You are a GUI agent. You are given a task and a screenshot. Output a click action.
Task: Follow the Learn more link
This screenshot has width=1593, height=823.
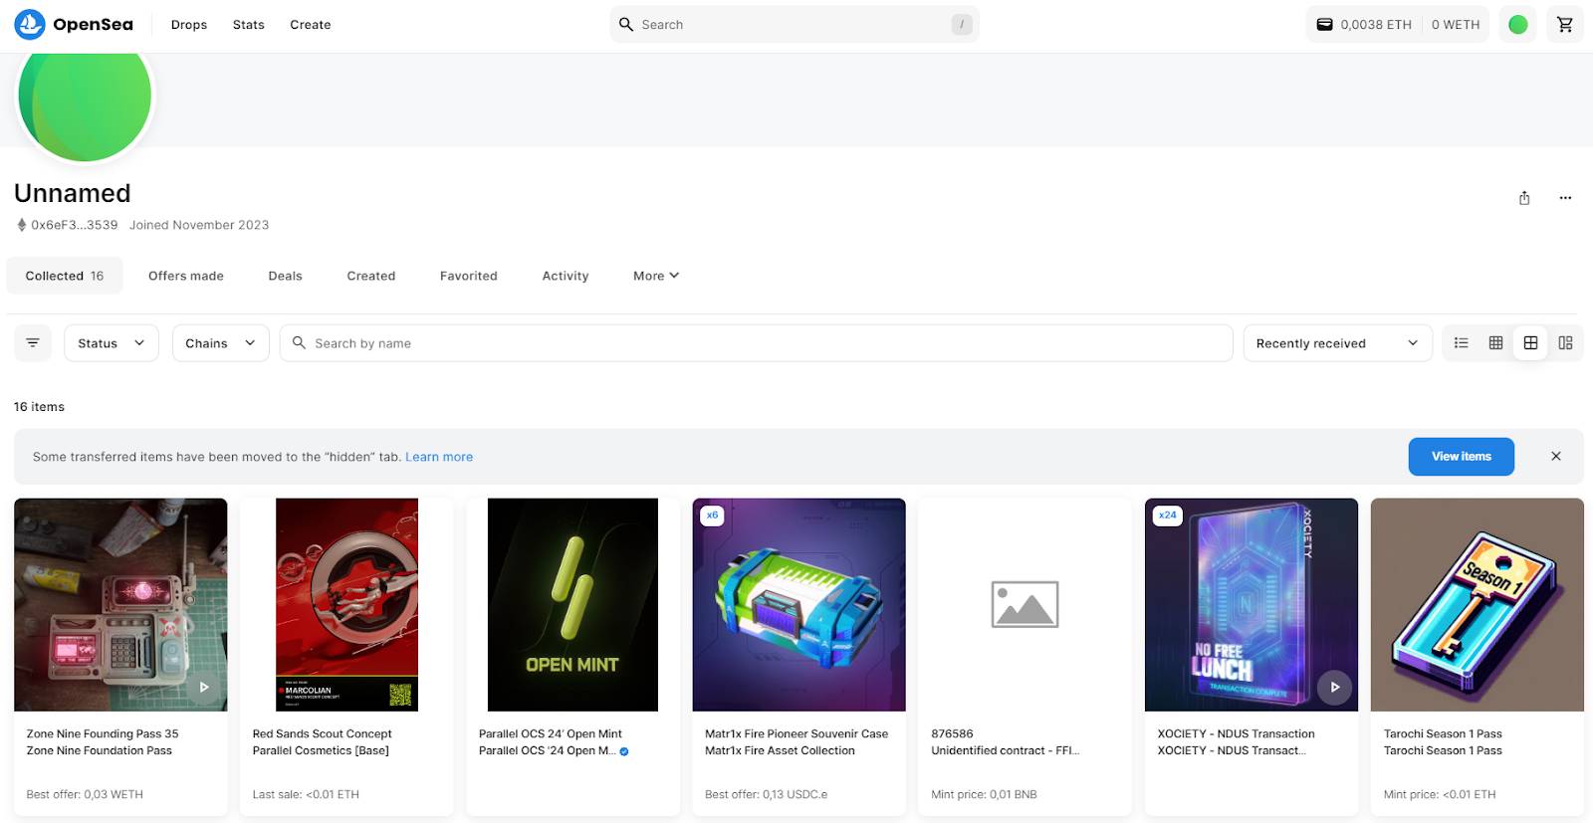(439, 457)
